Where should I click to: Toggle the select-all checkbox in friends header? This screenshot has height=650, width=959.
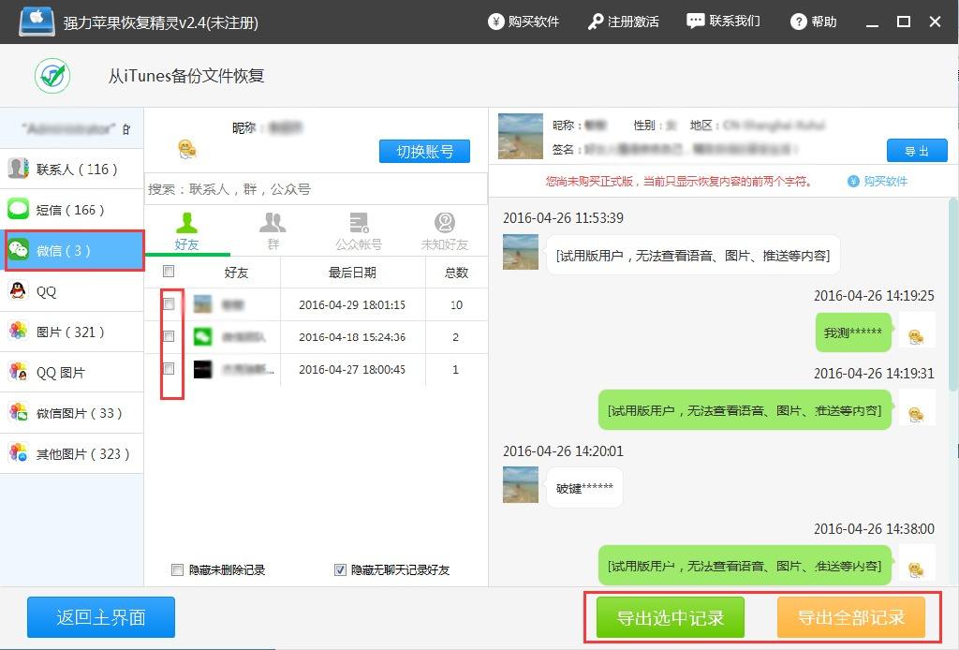pyautogui.click(x=169, y=271)
